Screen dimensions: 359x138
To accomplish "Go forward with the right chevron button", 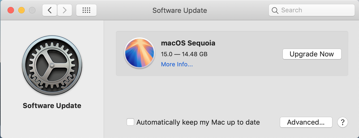I will [x=65, y=10].
